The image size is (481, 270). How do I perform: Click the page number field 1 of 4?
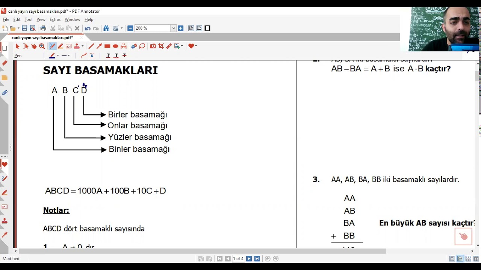point(238,259)
